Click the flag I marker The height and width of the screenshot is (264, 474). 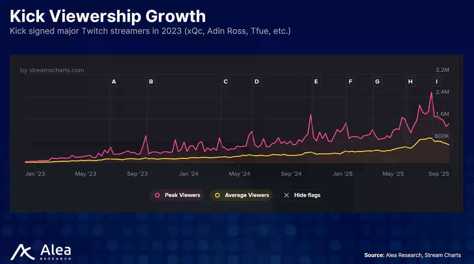click(x=437, y=82)
